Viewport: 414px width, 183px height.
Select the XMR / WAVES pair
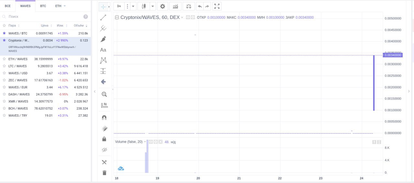tap(45, 101)
